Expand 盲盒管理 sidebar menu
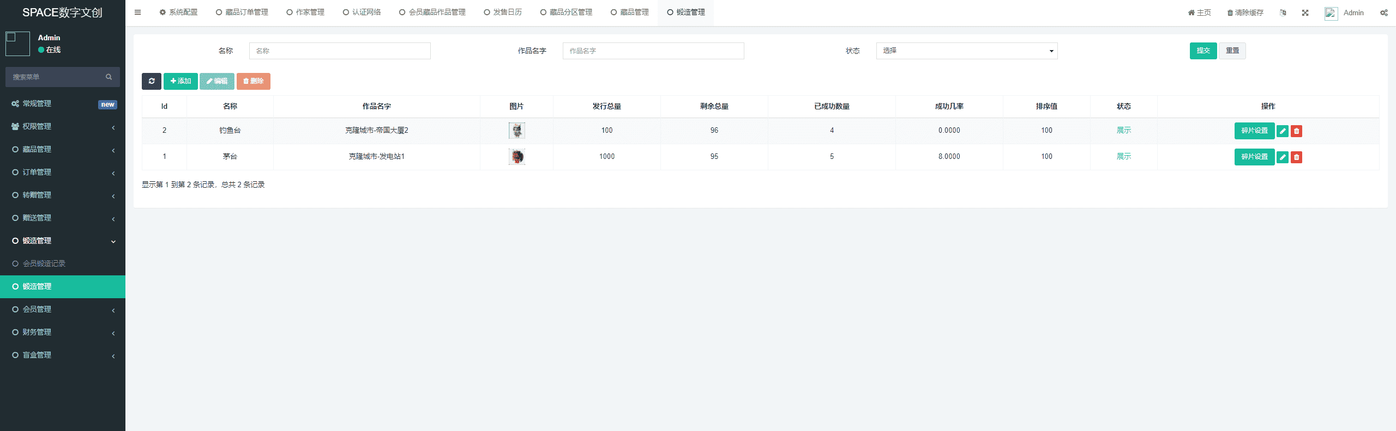The image size is (1396, 431). pyautogui.click(x=63, y=355)
